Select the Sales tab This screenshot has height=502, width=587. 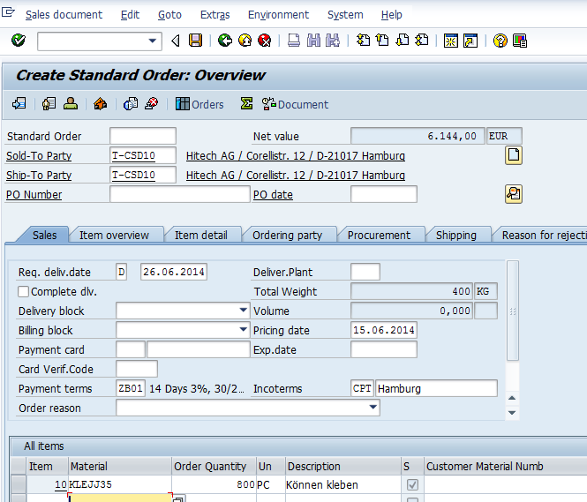coord(44,235)
